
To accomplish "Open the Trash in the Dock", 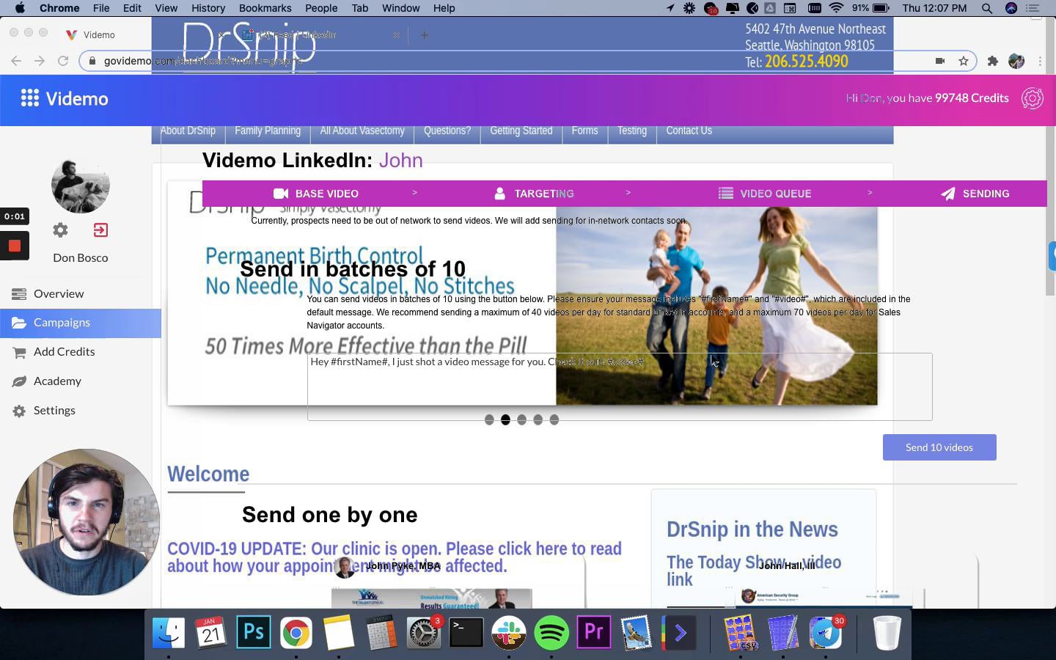I will (887, 632).
